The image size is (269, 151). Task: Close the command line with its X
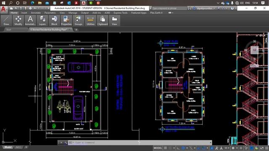(61, 143)
